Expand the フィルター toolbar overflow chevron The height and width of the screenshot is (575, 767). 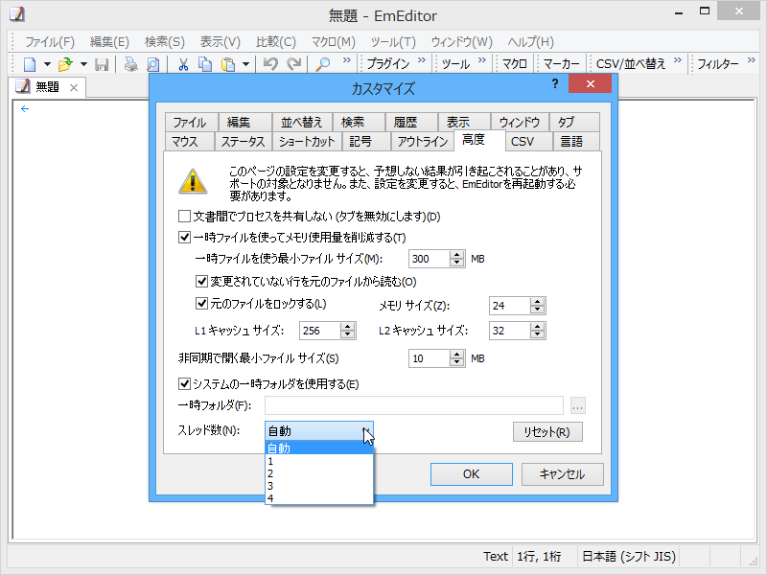752,60
